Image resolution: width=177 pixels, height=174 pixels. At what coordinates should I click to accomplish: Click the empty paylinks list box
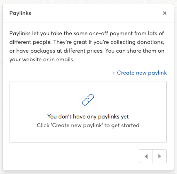88,112
